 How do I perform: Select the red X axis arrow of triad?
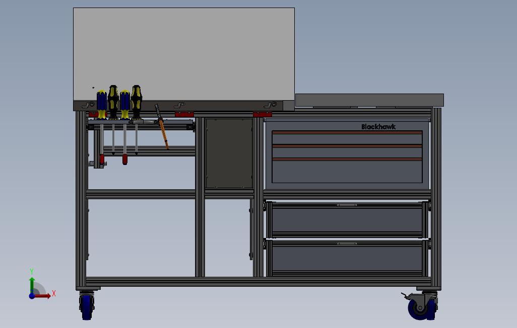[43, 296]
